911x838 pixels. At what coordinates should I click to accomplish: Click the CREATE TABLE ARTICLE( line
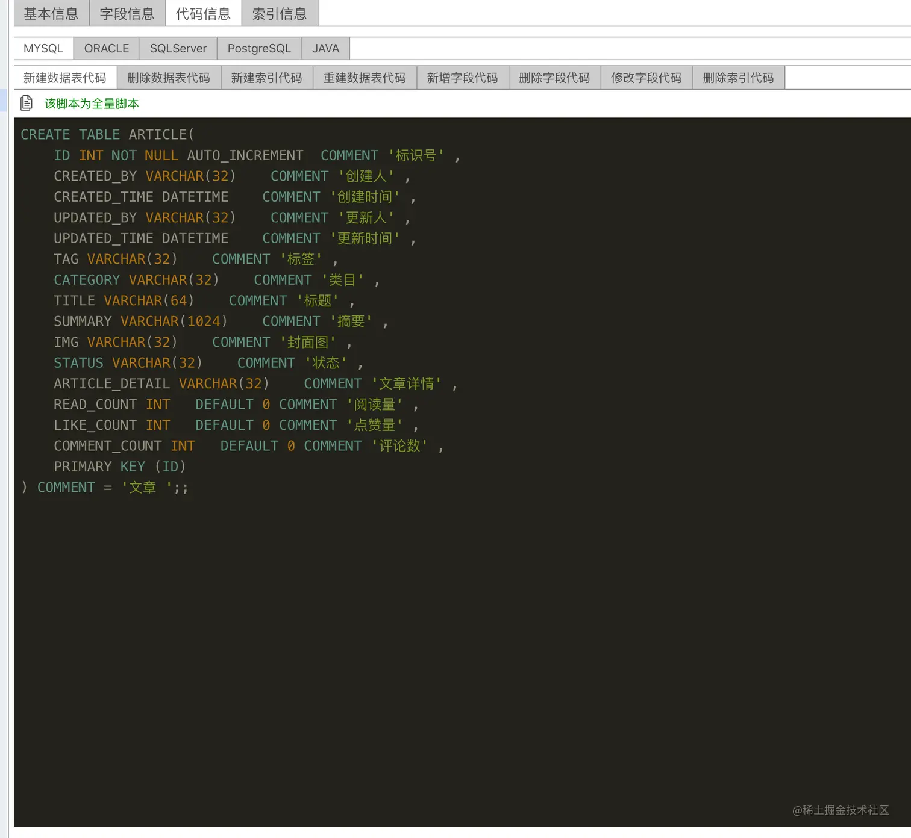[107, 134]
